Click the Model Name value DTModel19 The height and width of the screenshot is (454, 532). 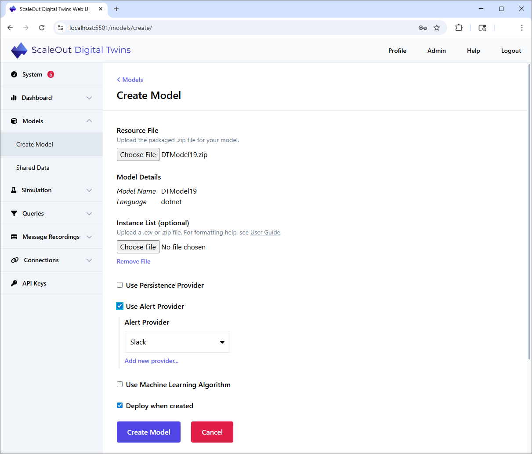click(179, 191)
